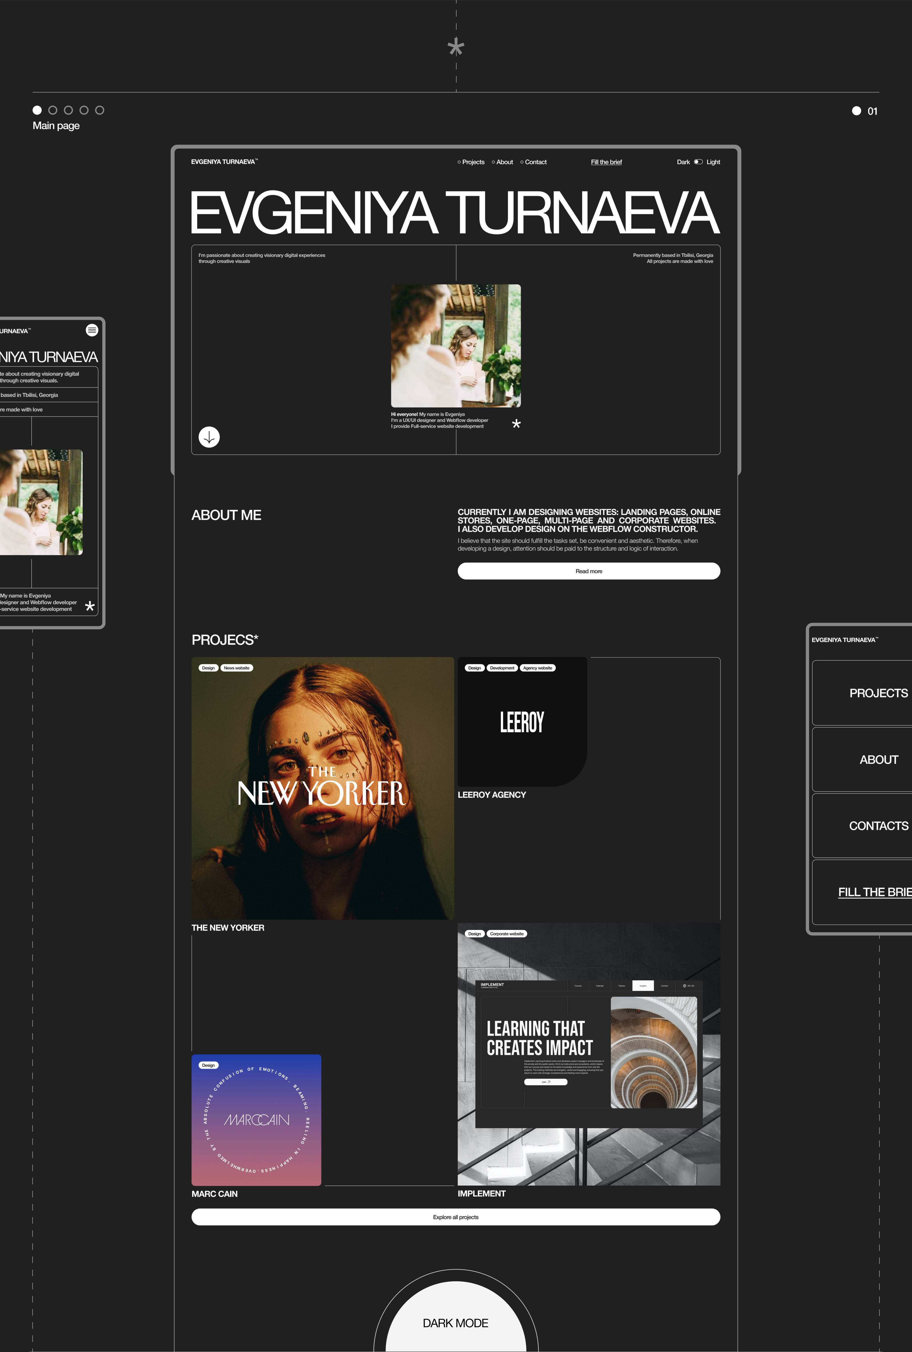Select the second pagination dot

pos(53,110)
